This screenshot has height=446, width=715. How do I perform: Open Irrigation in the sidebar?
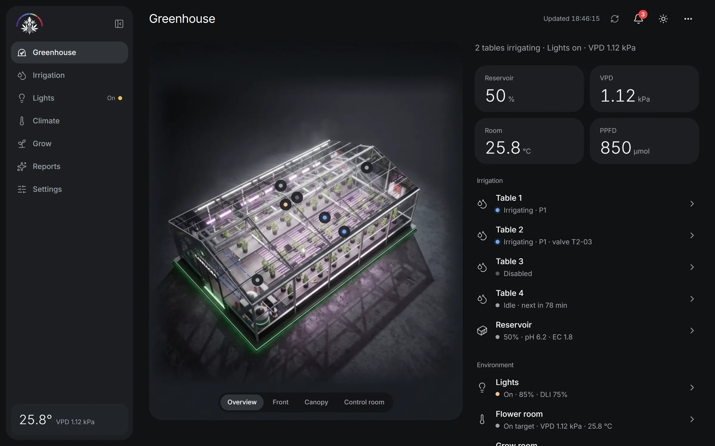click(x=69, y=75)
